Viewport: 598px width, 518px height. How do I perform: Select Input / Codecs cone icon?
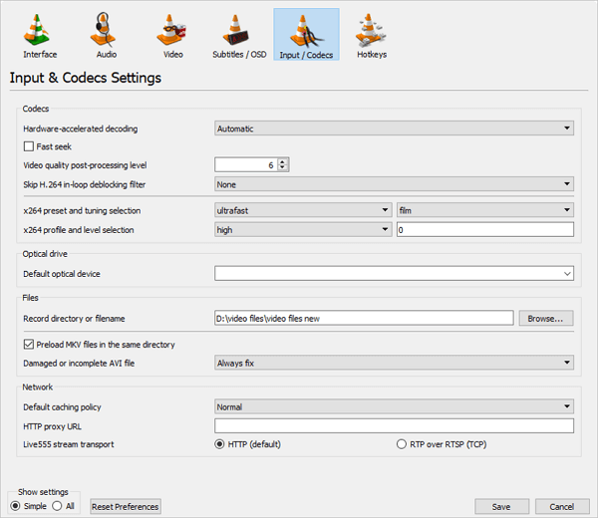coord(306,31)
